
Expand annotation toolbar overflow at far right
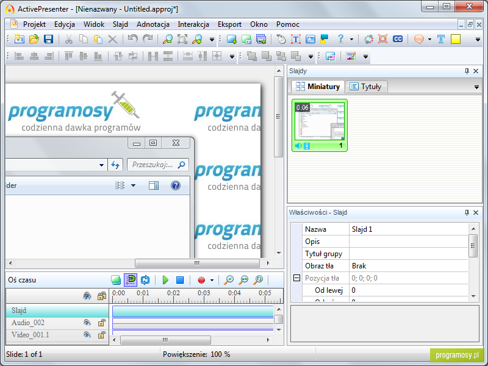click(478, 40)
